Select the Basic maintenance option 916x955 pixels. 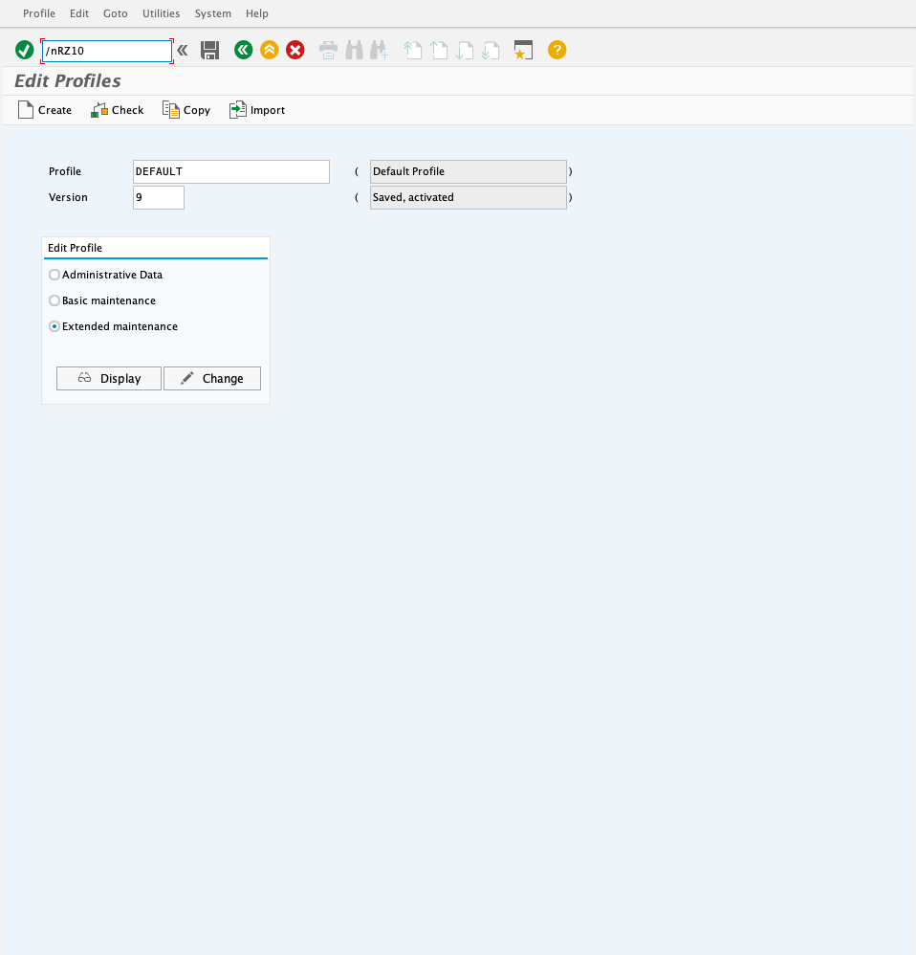54,300
